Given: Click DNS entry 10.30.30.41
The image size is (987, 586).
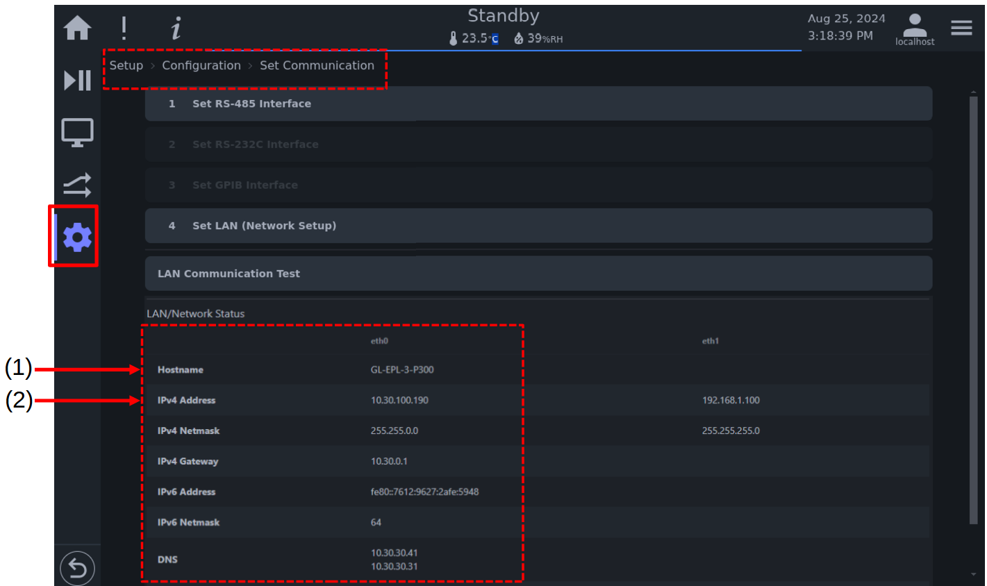Looking at the screenshot, I should pos(394,553).
